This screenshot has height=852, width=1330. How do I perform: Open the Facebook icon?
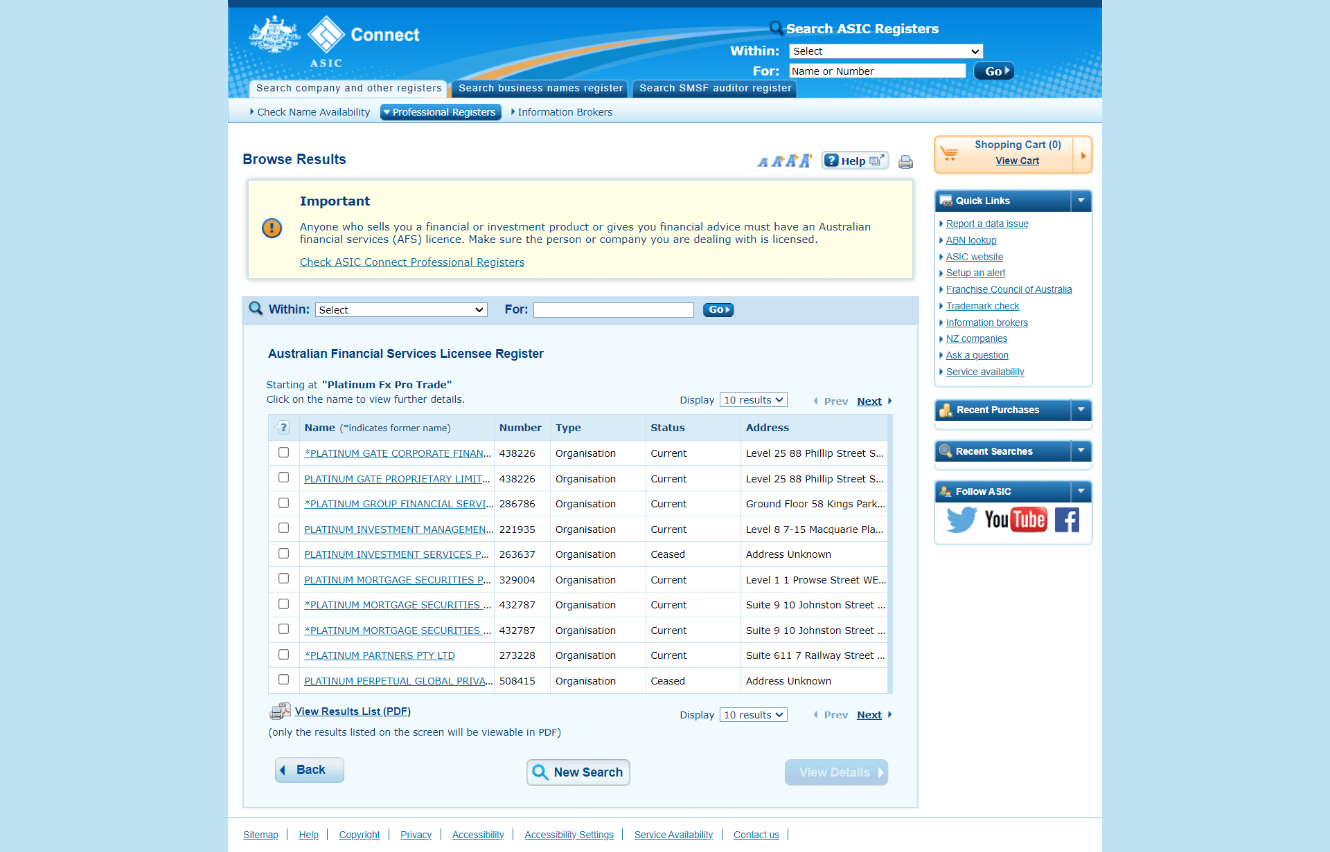click(1067, 520)
